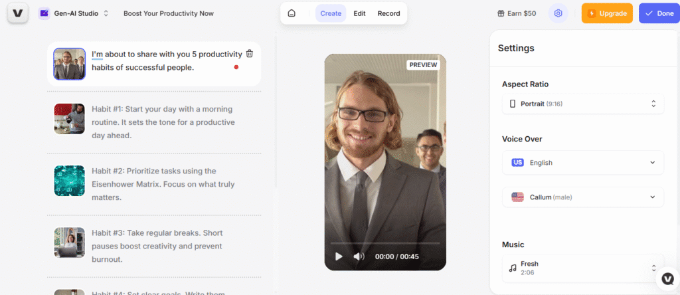Click the purple Gen-AI Studio icon
This screenshot has width=680, height=295.
click(x=44, y=13)
